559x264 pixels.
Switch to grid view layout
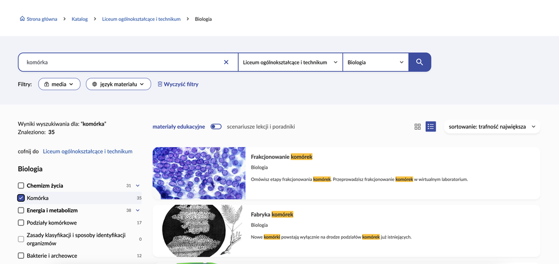click(x=418, y=127)
